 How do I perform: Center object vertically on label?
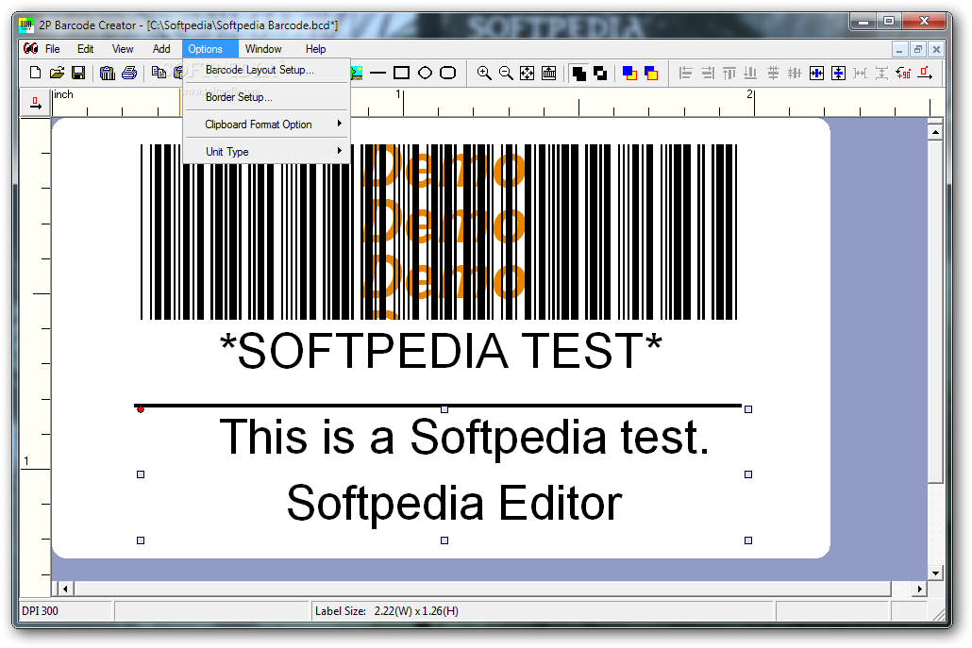[838, 74]
